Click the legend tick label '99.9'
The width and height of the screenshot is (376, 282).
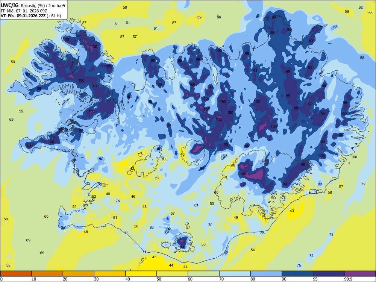348,279
